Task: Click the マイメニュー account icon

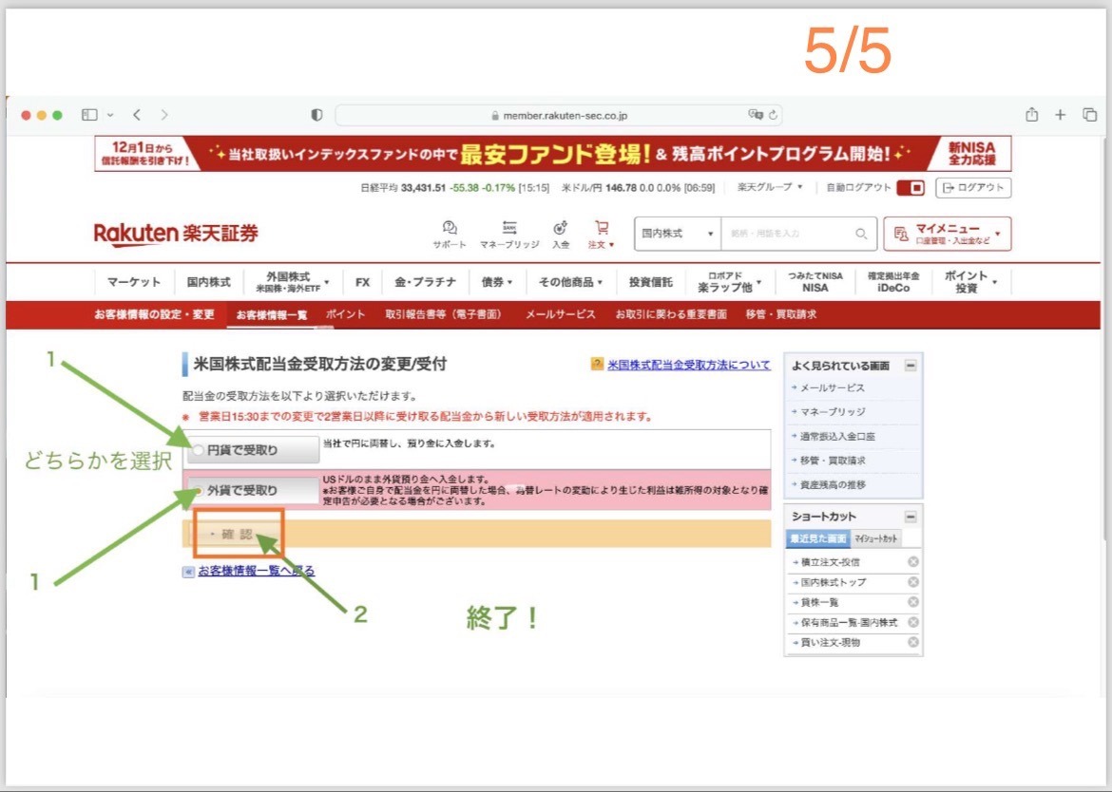Action: pos(901,234)
